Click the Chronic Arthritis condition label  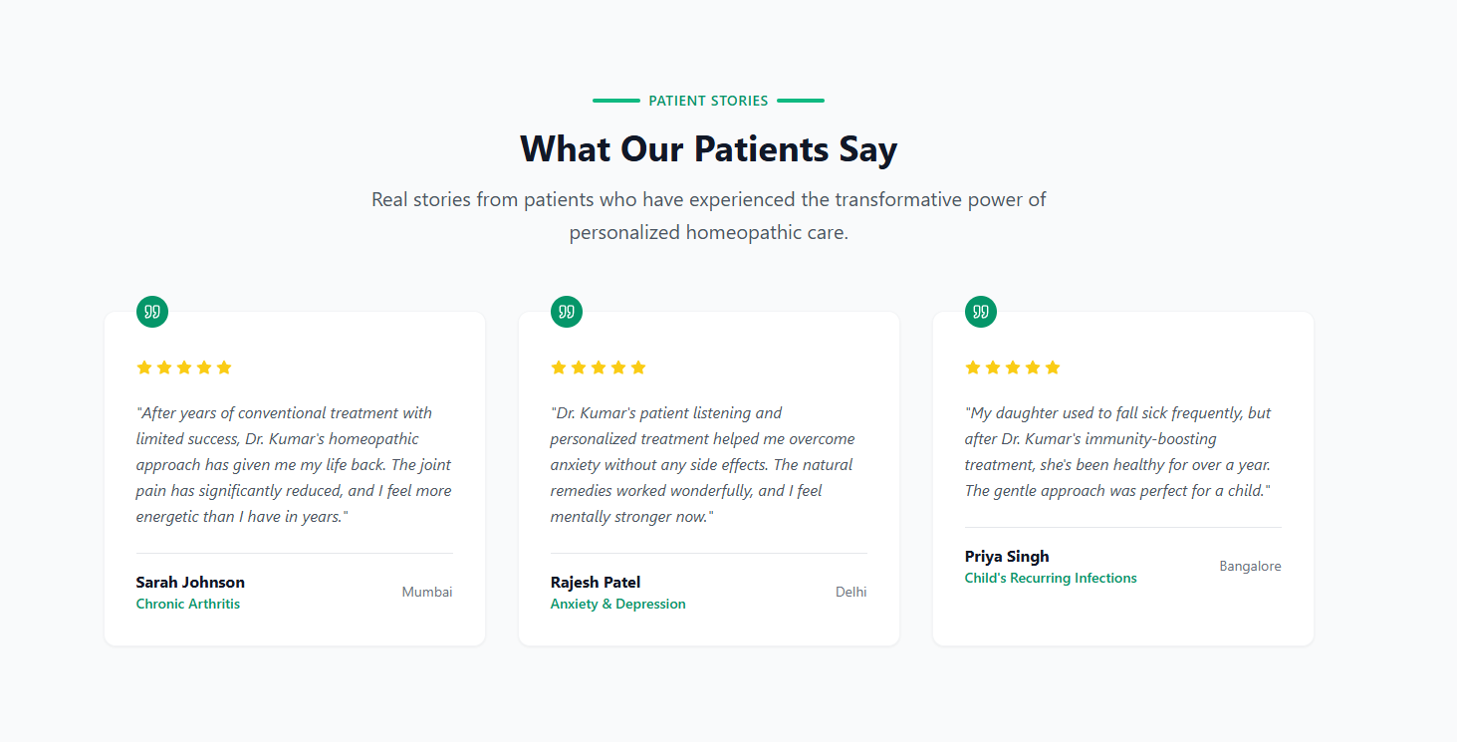[188, 604]
